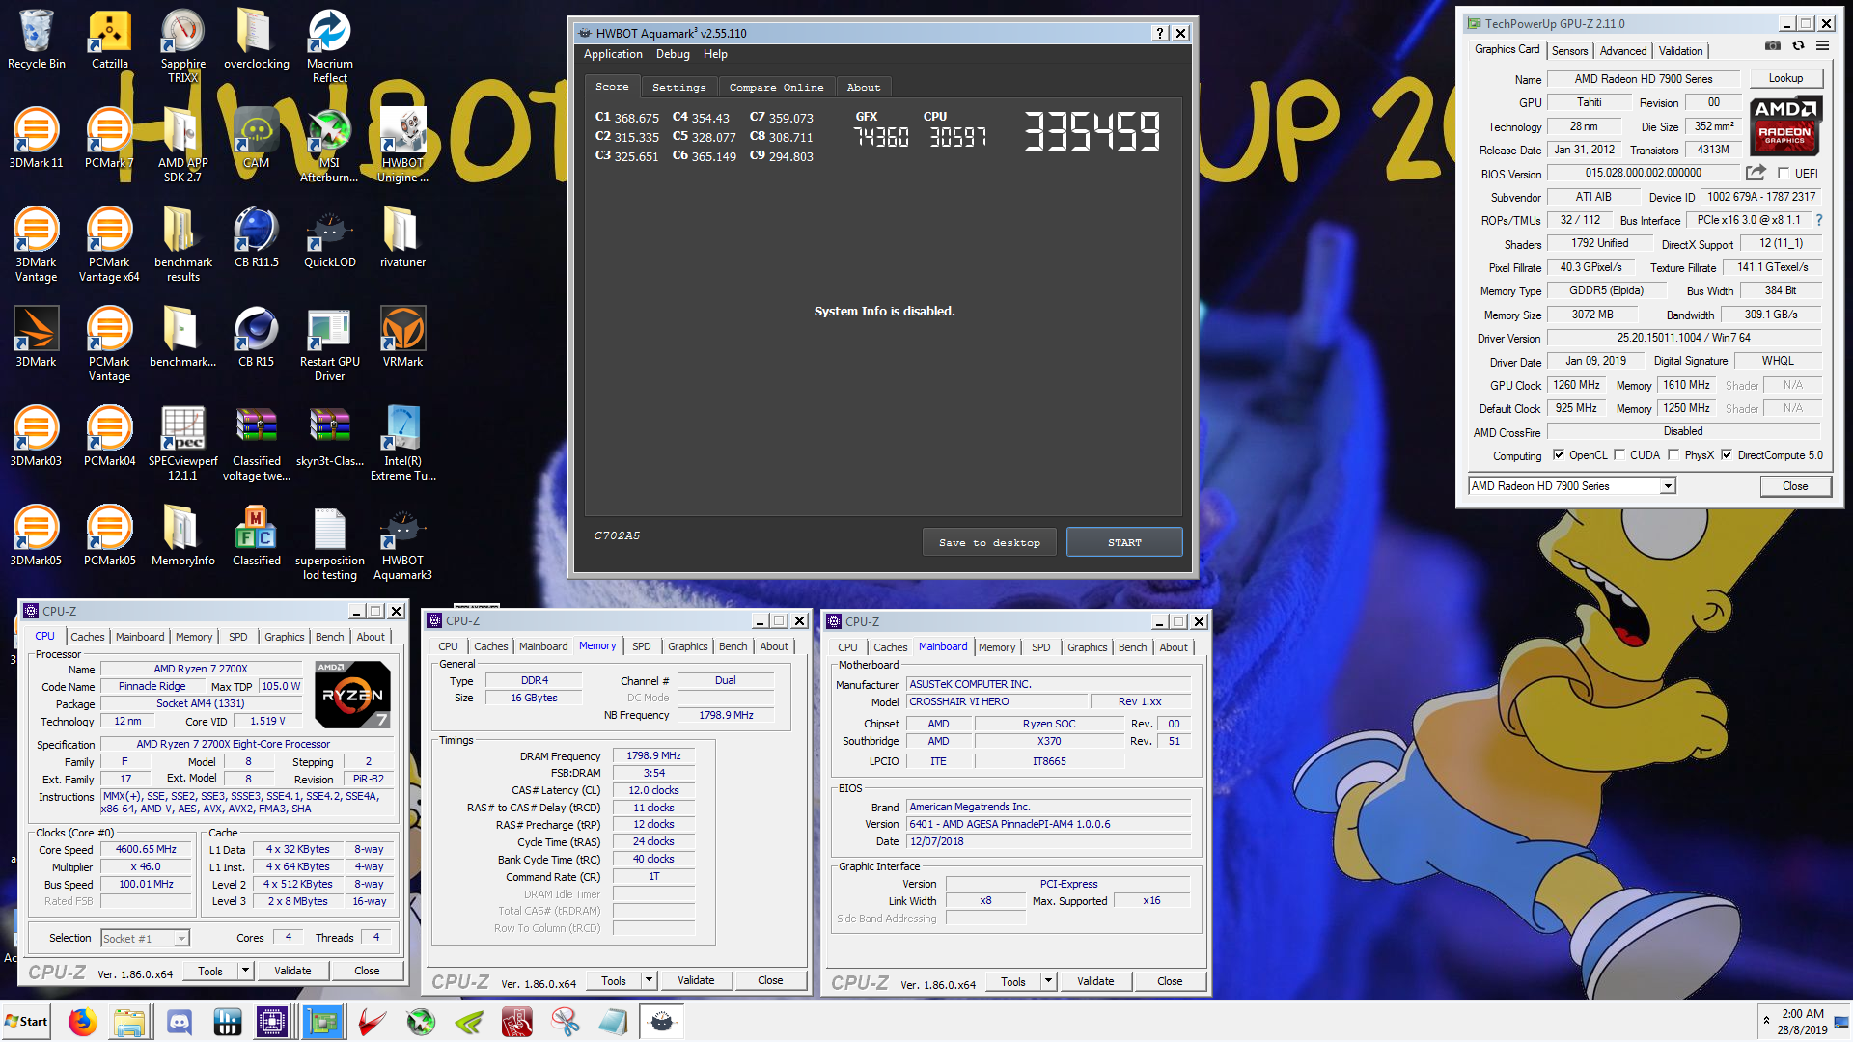Open the GPU-Z hamburger menu
This screenshot has height=1042, width=1853.
pyautogui.click(x=1823, y=46)
